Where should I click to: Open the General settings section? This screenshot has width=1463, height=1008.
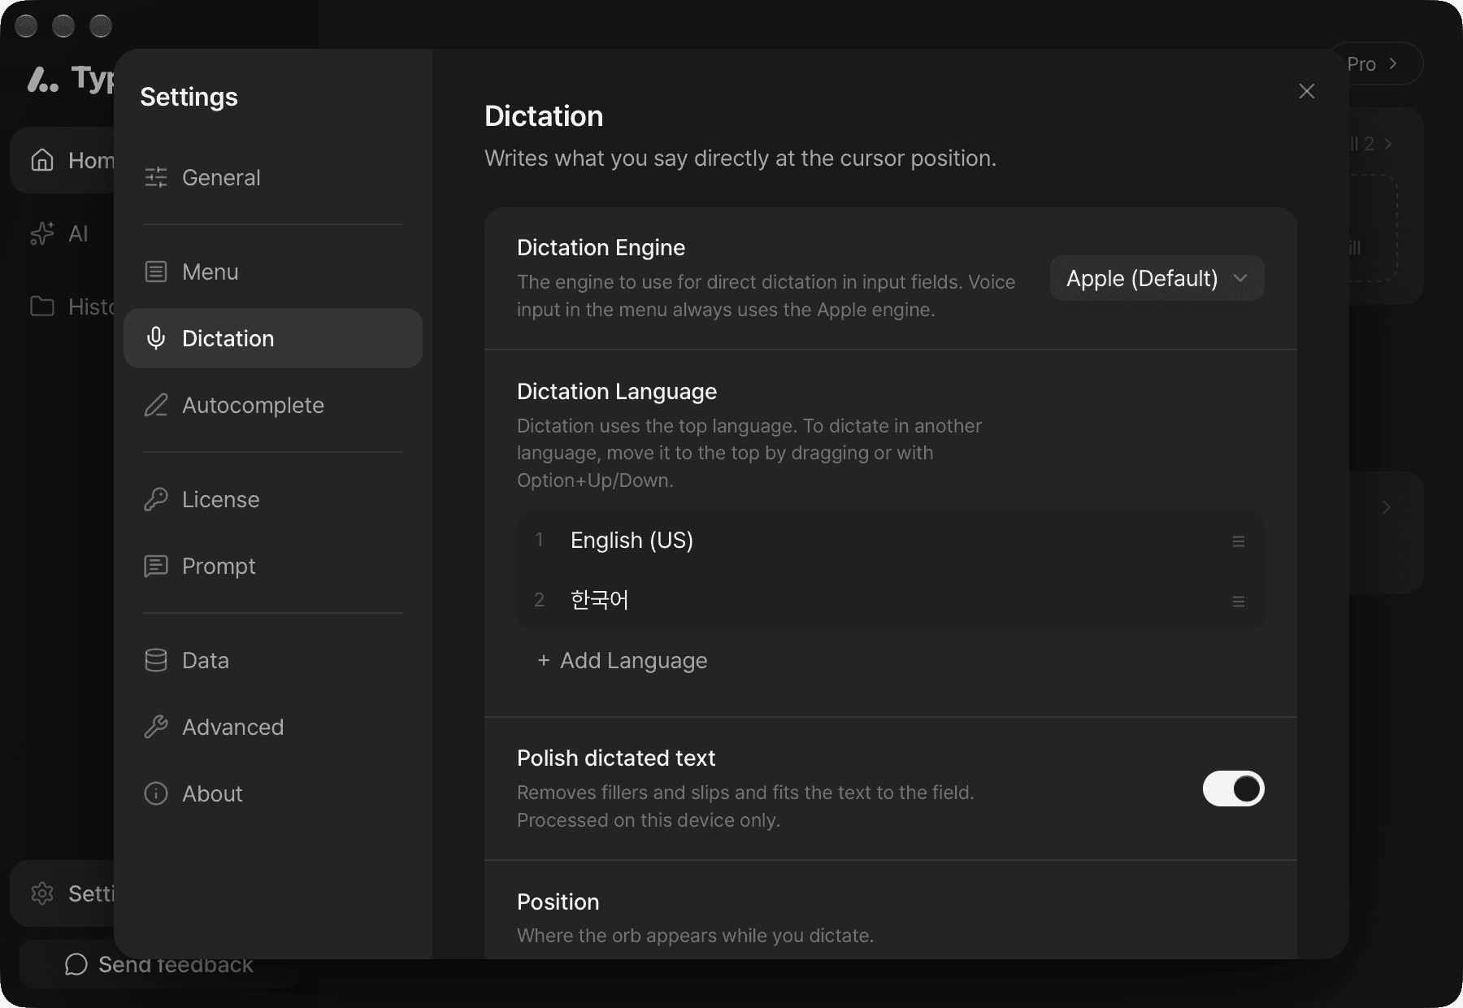[273, 177]
